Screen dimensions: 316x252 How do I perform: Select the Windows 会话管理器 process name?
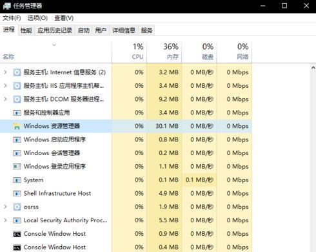coord(52,153)
